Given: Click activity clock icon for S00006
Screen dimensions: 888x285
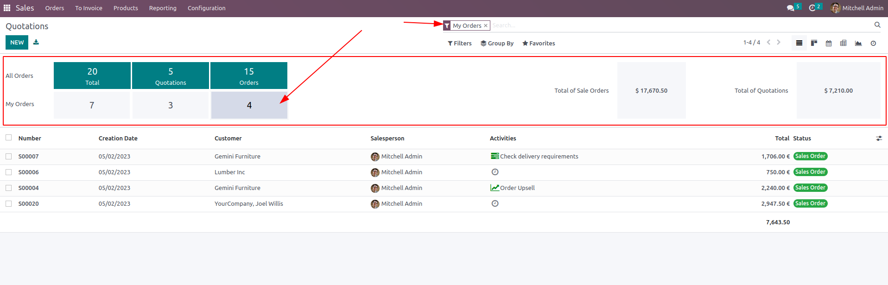Looking at the screenshot, I should (495, 172).
